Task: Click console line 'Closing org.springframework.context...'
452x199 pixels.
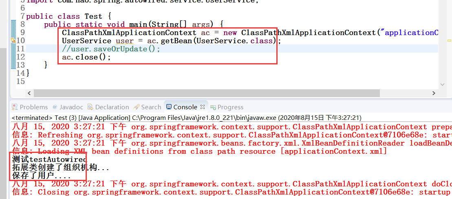Action: pyautogui.click(x=232, y=192)
